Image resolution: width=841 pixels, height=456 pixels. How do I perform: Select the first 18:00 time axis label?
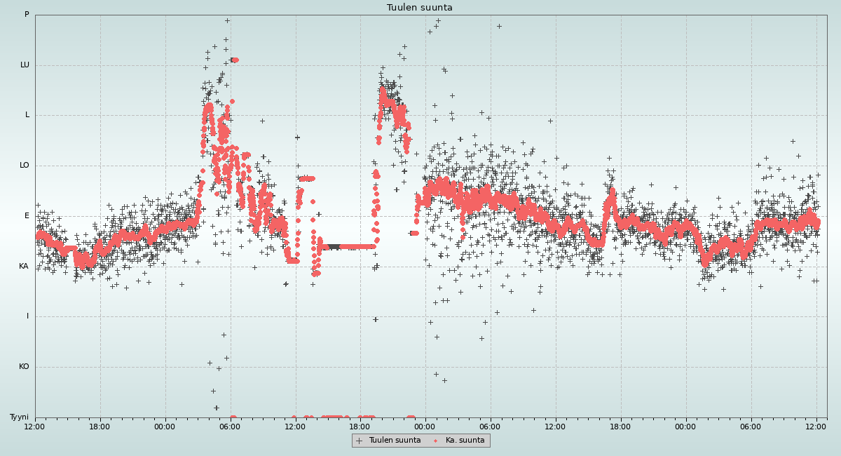tap(100, 426)
